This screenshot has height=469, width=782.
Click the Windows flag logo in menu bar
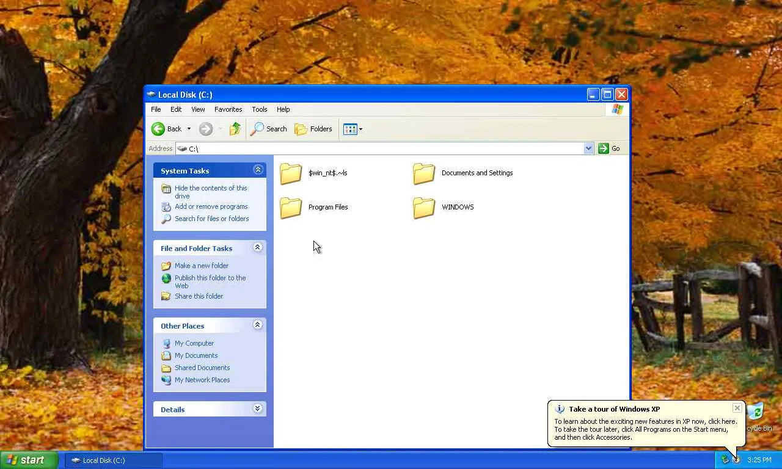pyautogui.click(x=618, y=109)
